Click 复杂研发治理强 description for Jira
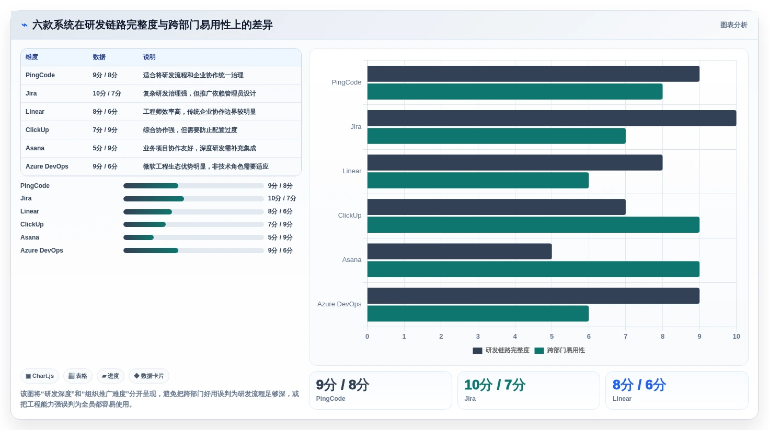The height and width of the screenshot is (430, 769). [200, 93]
